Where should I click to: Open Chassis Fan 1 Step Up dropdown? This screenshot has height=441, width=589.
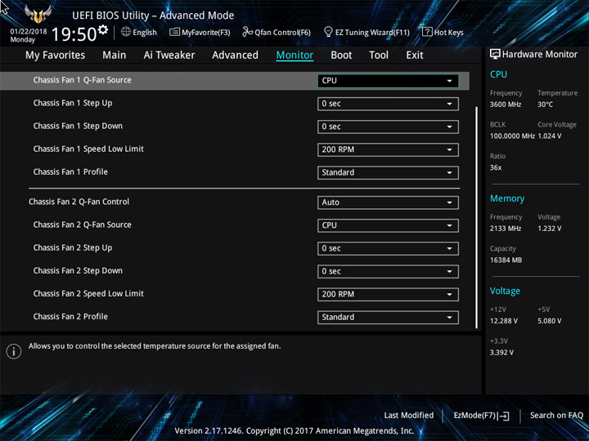[x=388, y=104]
